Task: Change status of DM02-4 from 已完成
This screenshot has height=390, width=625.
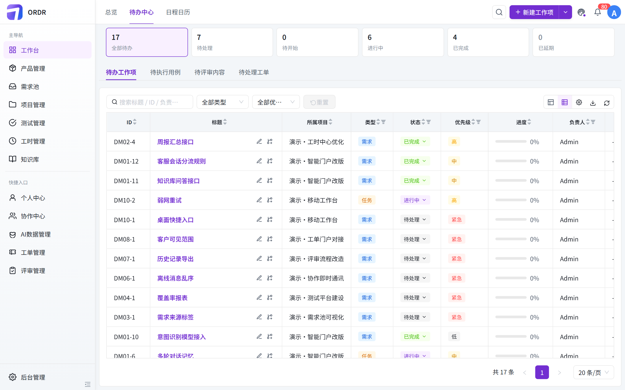Action: pos(415,142)
